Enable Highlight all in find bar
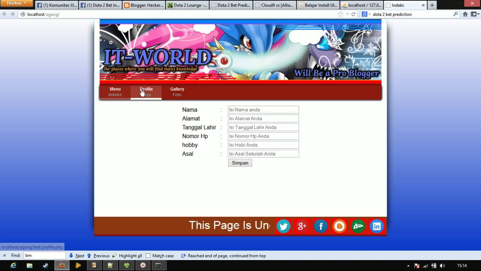 (127, 256)
